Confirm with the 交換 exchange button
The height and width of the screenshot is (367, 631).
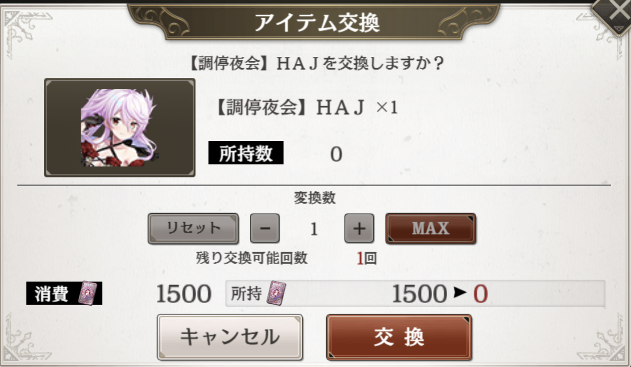point(399,337)
